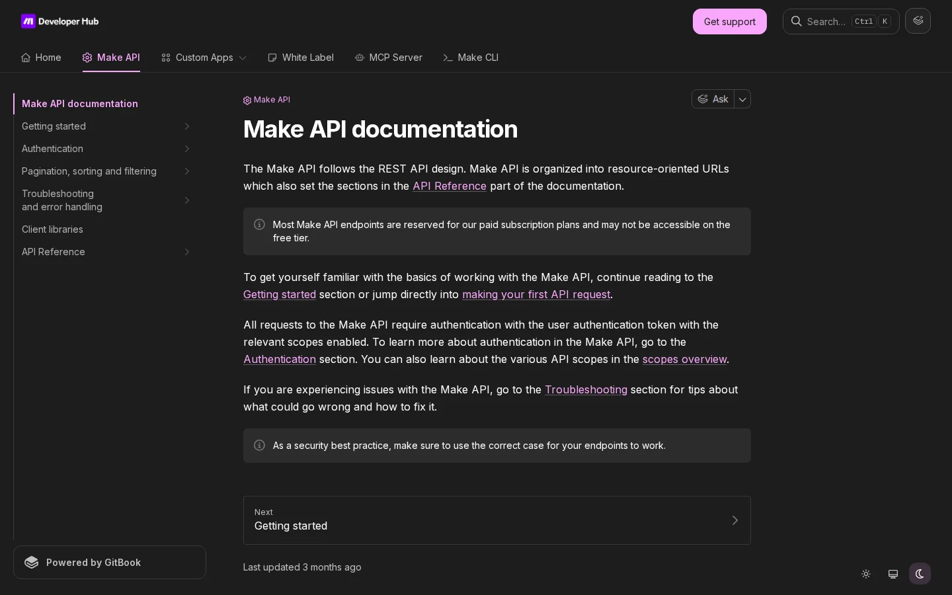This screenshot has height=595, width=952.
Task: Click the Make CLI terminal icon
Action: [448, 58]
